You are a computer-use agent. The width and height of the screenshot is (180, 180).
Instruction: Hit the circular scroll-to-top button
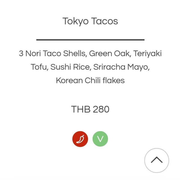[157, 160]
